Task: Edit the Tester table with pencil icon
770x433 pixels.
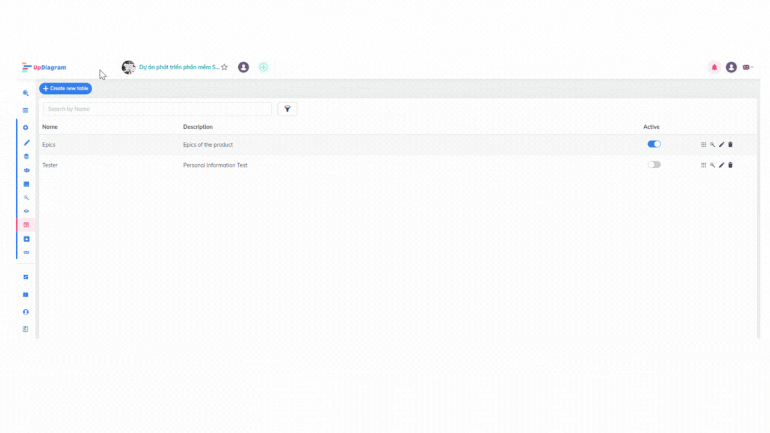Action: [721, 165]
